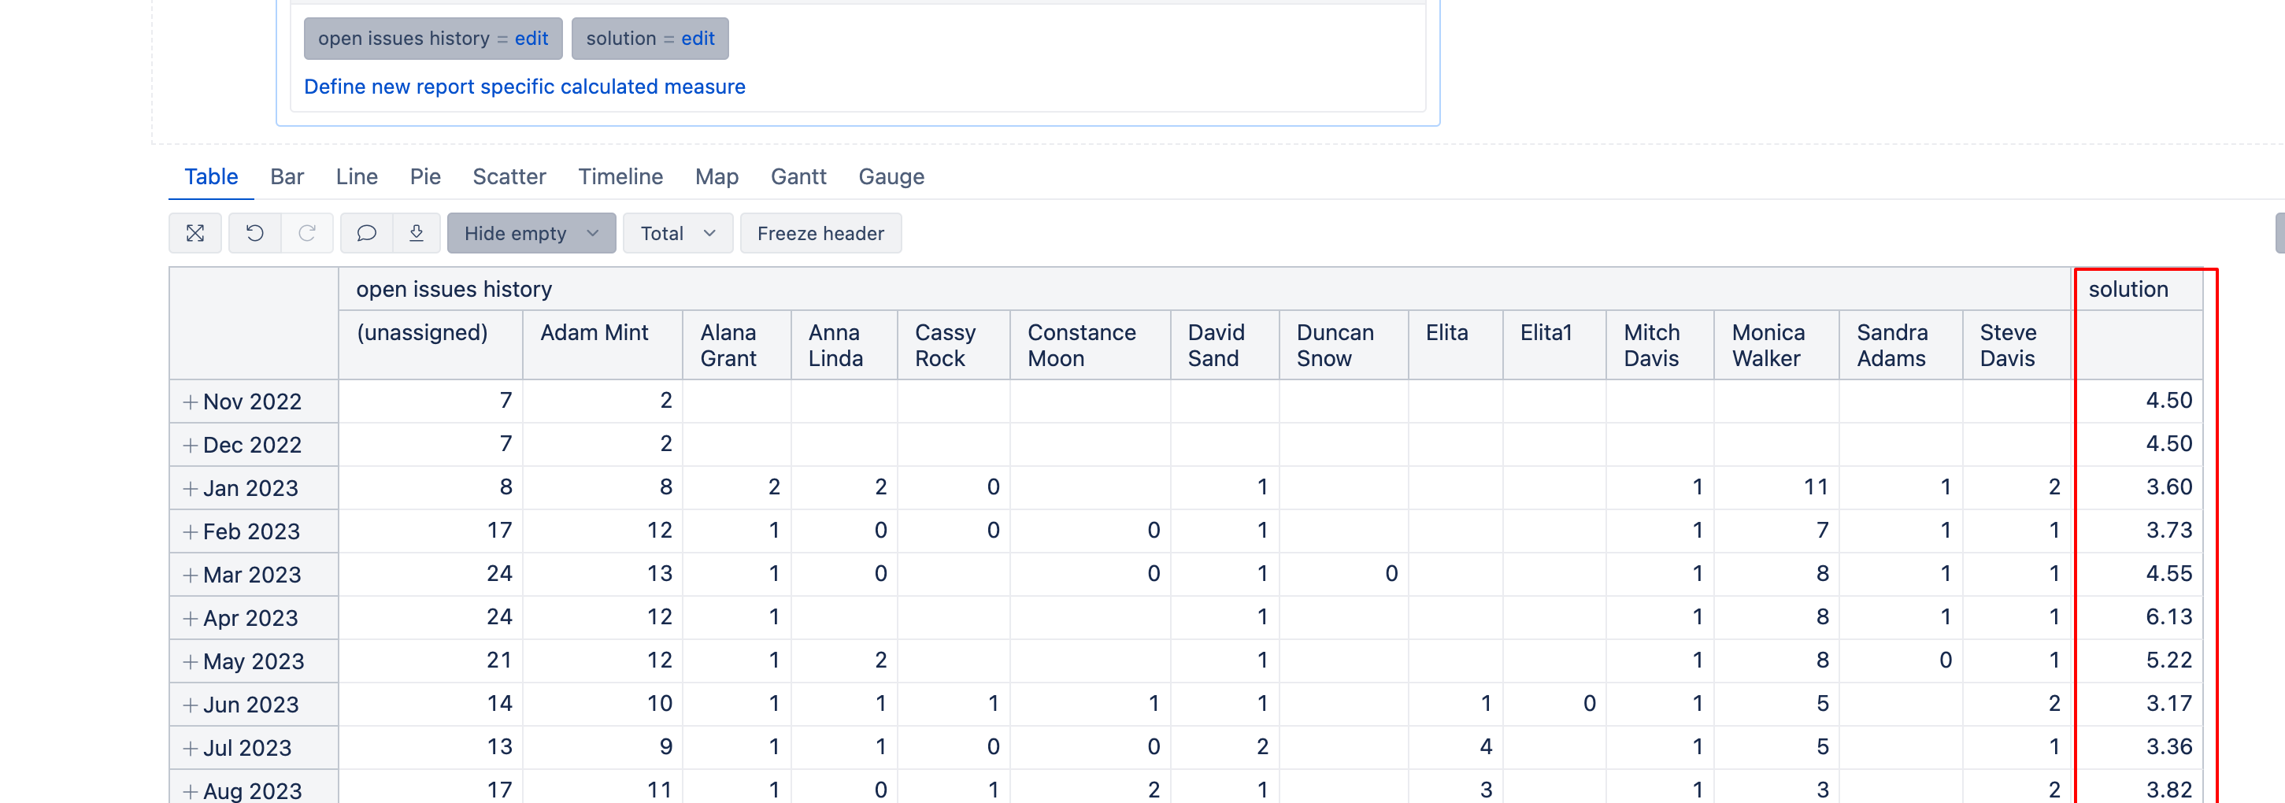This screenshot has width=2285, height=803.
Task: Click the 5.22 solution value
Action: (2168, 661)
